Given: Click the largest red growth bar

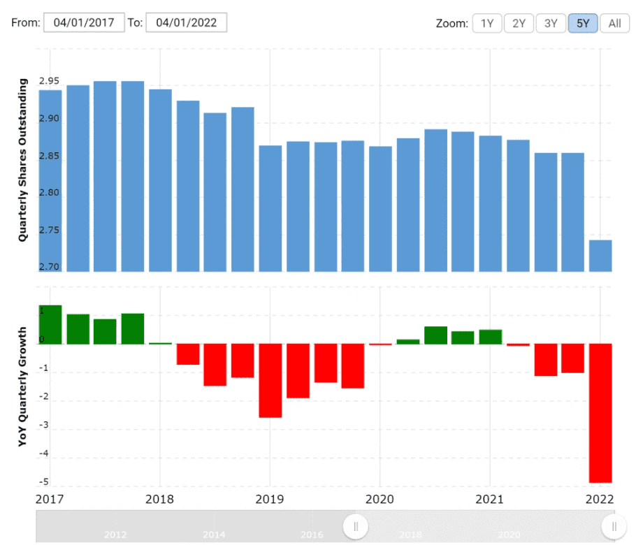Looking at the screenshot, I should [x=600, y=412].
